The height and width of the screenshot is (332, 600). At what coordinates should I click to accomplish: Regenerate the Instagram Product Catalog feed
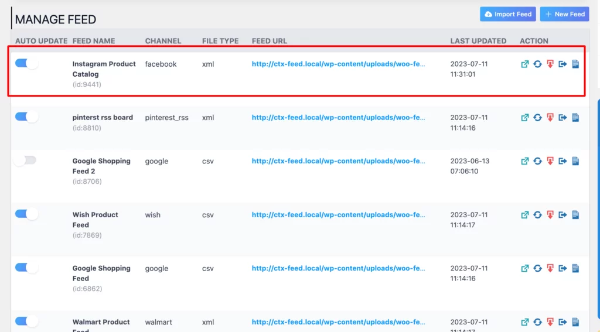point(538,64)
